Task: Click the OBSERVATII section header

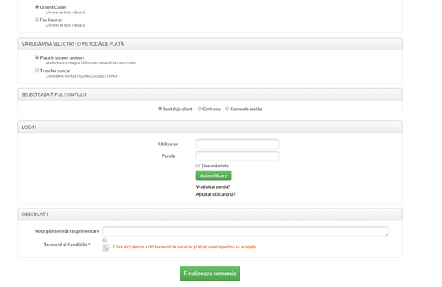Action: [210, 215]
